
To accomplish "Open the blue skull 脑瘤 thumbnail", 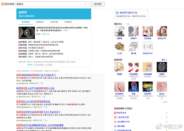I will coord(133,87).
